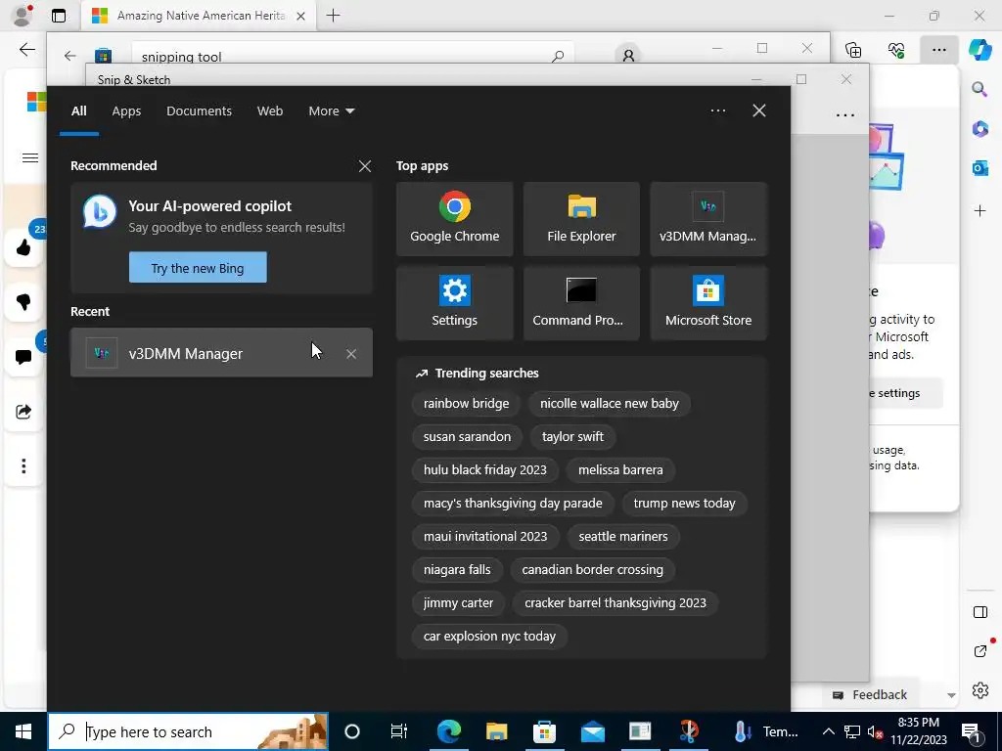The width and height of the screenshot is (1002, 751).
Task: Click the thumbs up like icon
Action: click(x=23, y=247)
